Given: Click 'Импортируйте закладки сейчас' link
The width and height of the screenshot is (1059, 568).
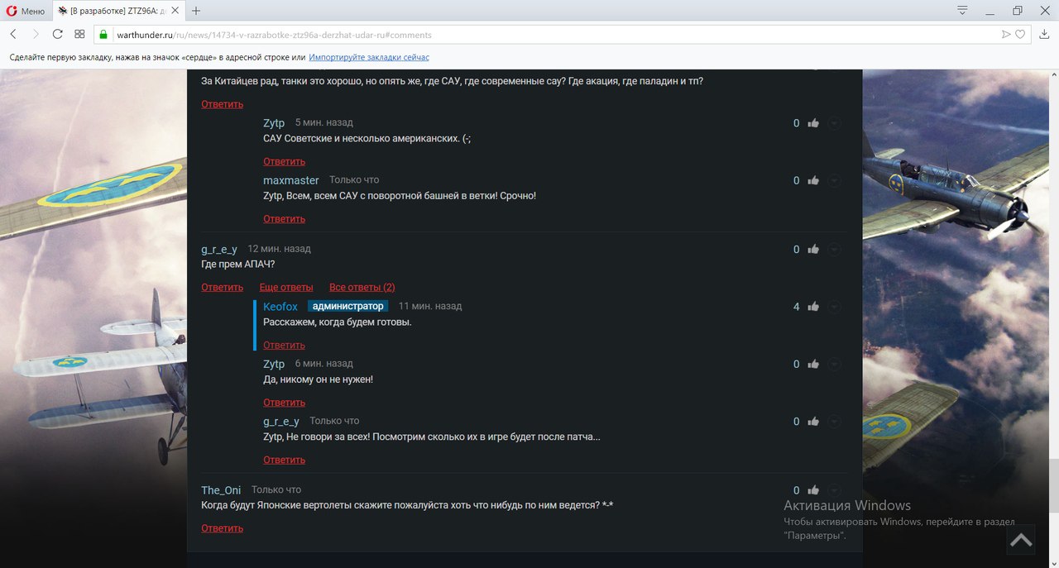Looking at the screenshot, I should pyautogui.click(x=369, y=57).
